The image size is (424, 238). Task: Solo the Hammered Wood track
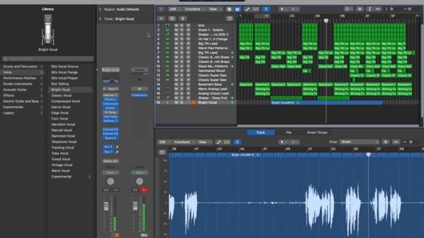point(182,71)
